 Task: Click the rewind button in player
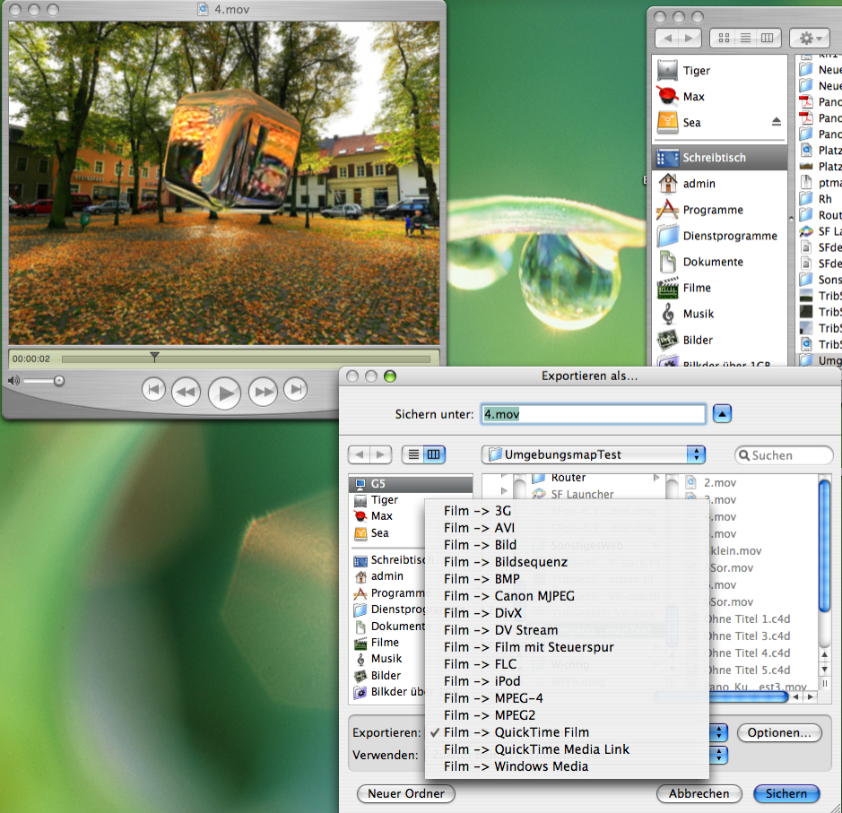186,391
